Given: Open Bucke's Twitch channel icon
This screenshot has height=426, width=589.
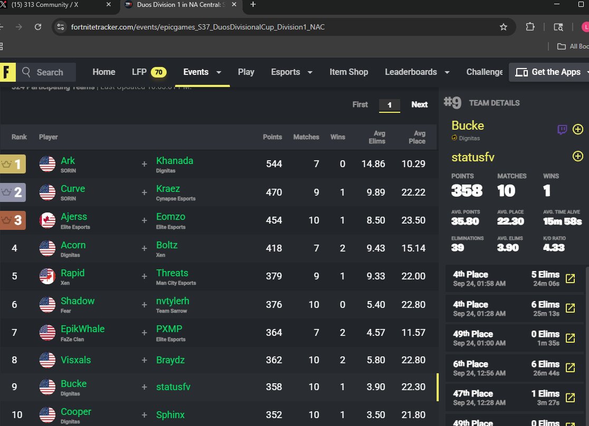Looking at the screenshot, I should pos(562,130).
